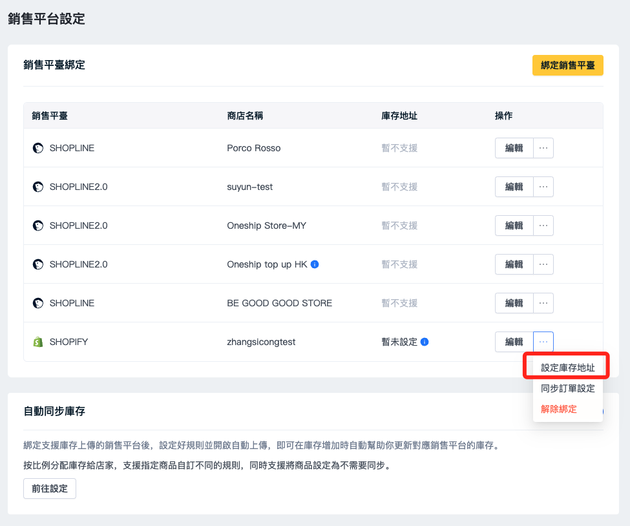The image size is (630, 526).
Task: Click 編輯 for BE GOOD GOOD STORE
Action: coord(514,303)
